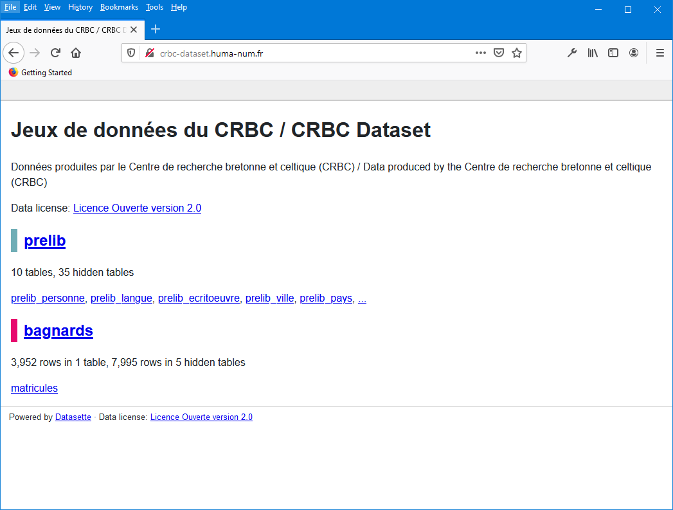The image size is (673, 510).
Task: Open the Tools menu
Action: (154, 7)
